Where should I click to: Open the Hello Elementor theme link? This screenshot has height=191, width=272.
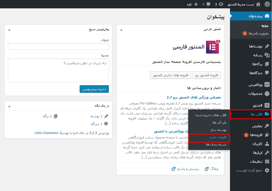pyautogui.click(x=47, y=133)
